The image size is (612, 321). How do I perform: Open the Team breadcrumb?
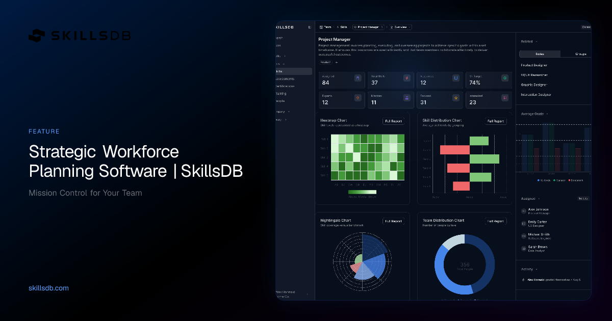click(x=325, y=27)
